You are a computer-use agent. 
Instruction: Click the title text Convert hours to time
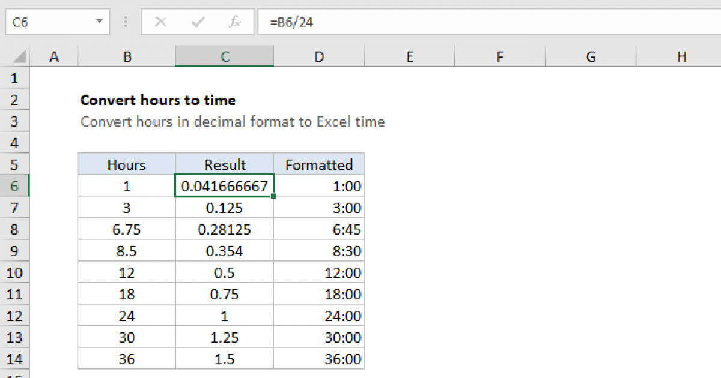[x=158, y=100]
